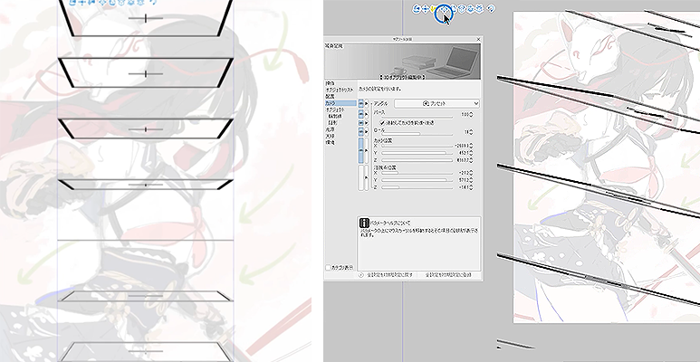Screen dimensions: 700x362
Task: Adjust the パース slider
Action: coord(417,118)
